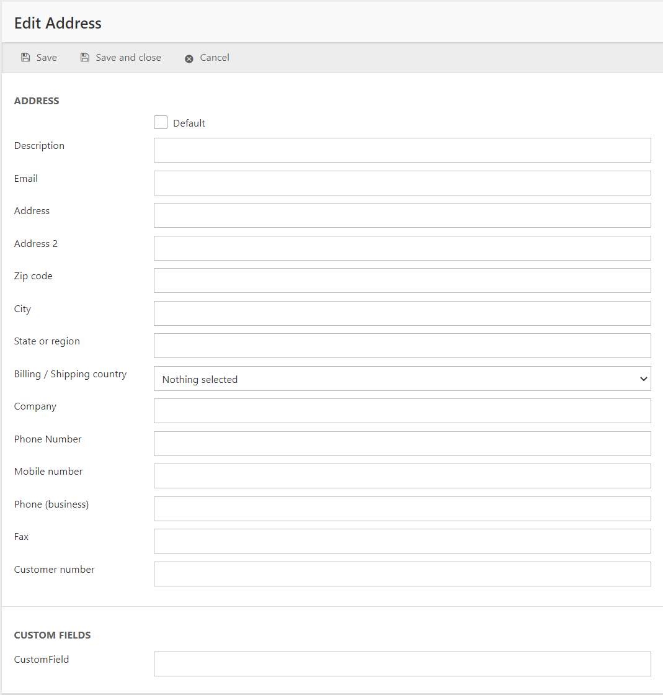Click the Cancel circle-x icon

(189, 58)
